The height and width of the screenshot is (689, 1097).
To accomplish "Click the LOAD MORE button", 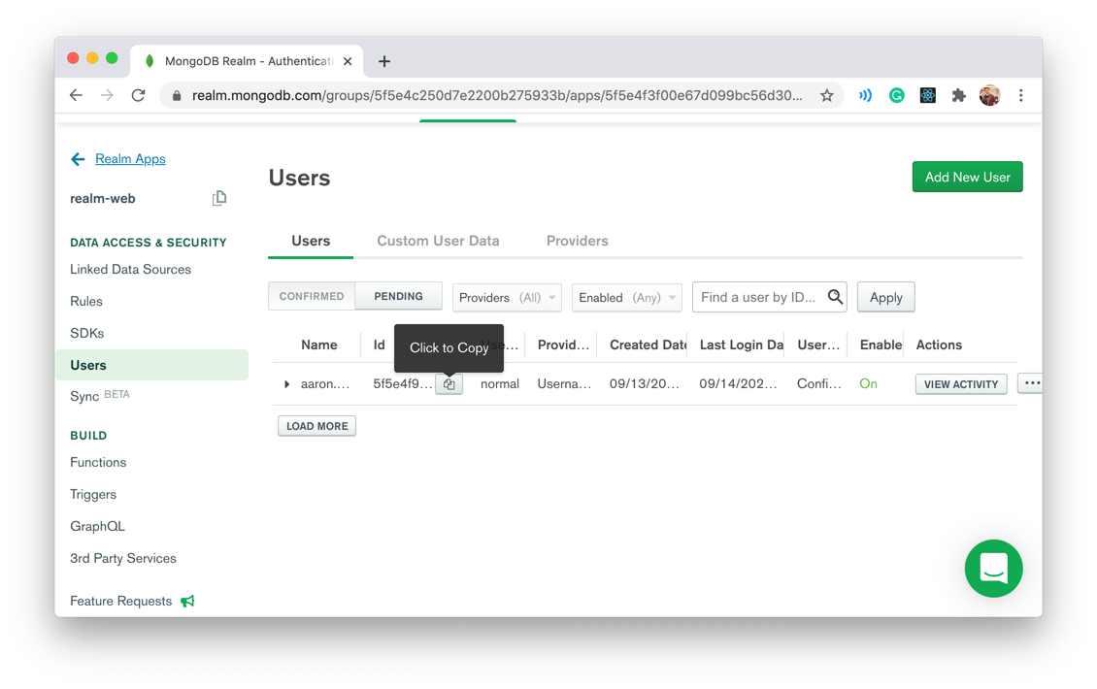I will tap(316, 426).
